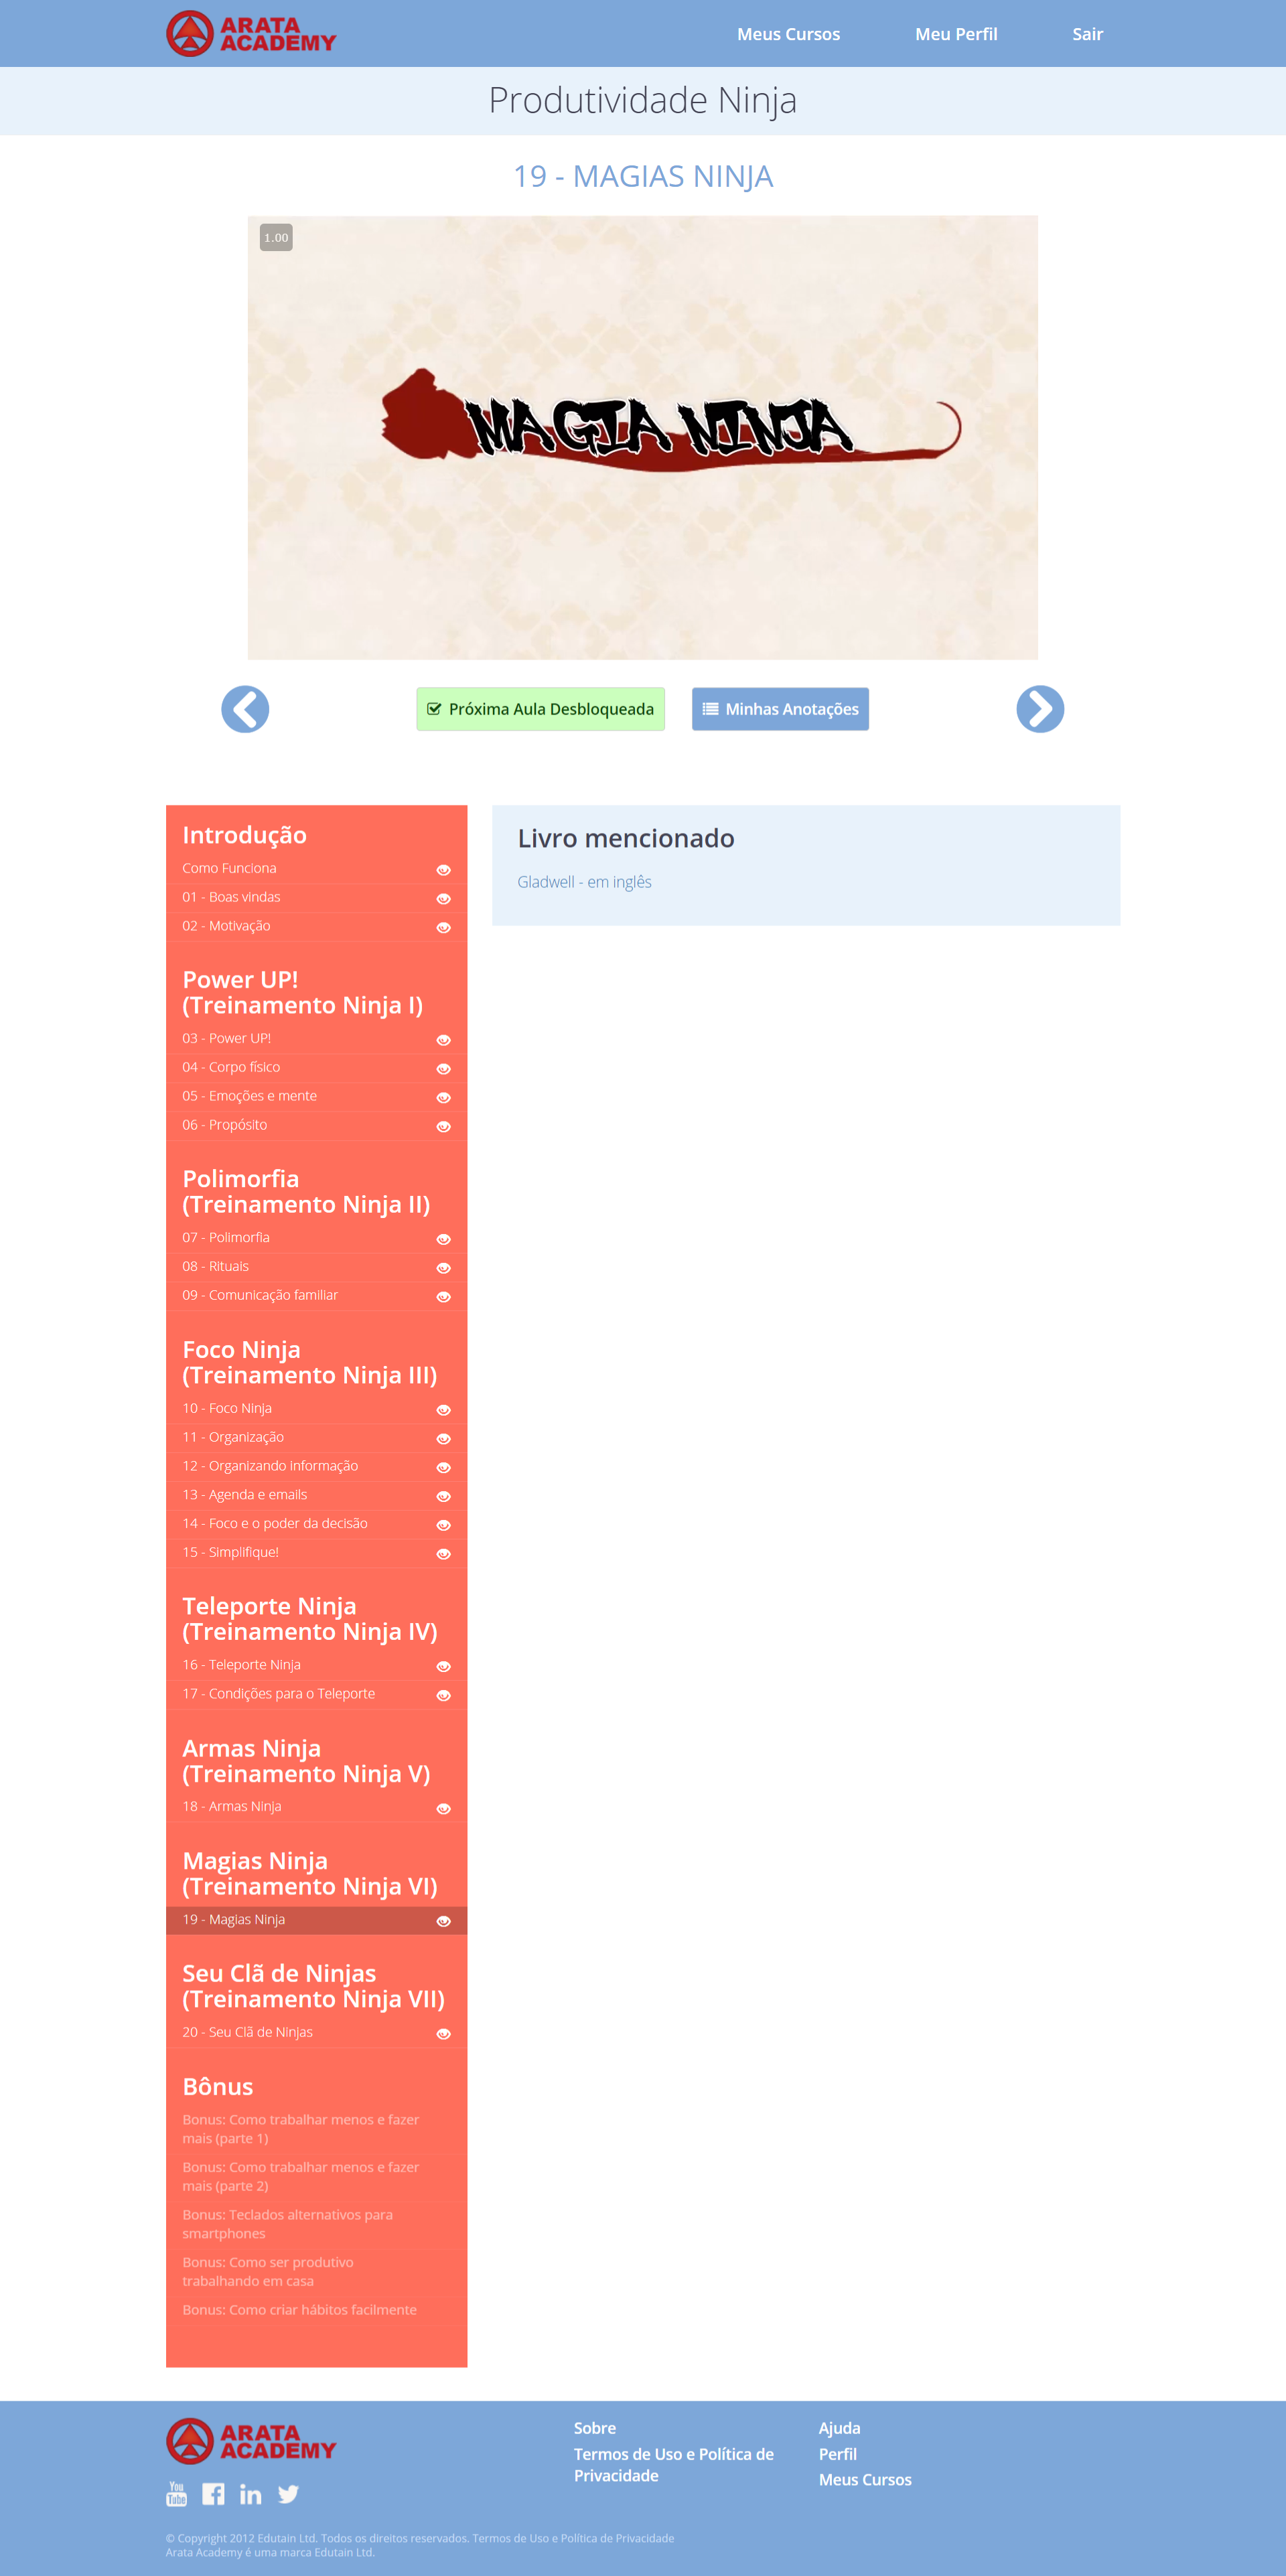Open the Twitter icon in footer
Viewport: 1286px width, 2576px height.
pyautogui.click(x=289, y=2494)
